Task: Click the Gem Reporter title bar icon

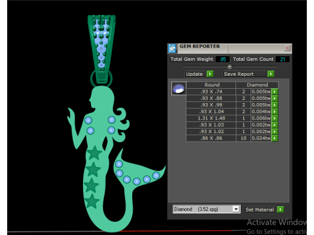Action: click(172, 48)
